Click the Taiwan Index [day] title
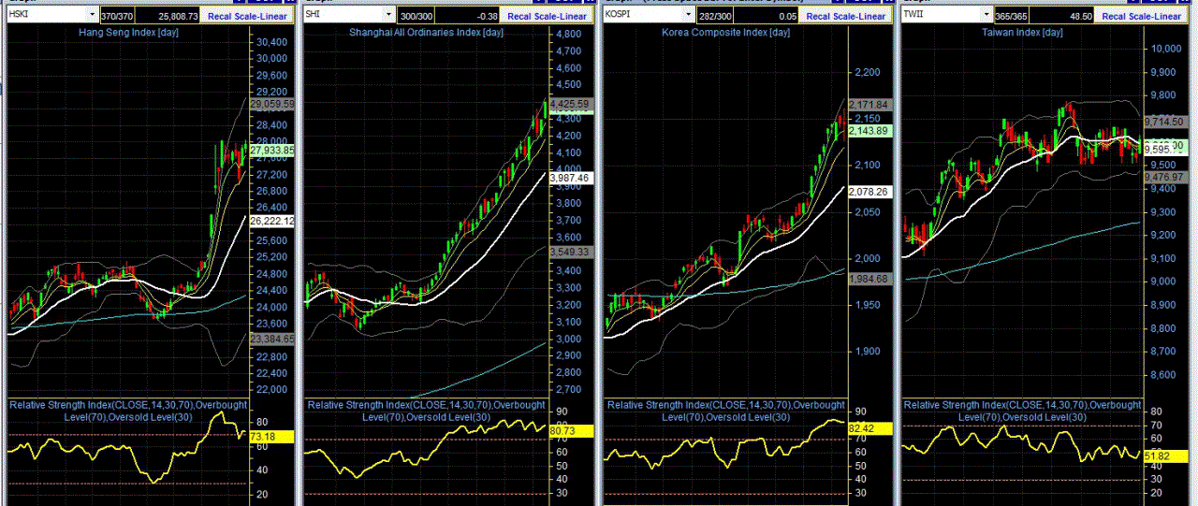1198x506 pixels. point(1022,33)
